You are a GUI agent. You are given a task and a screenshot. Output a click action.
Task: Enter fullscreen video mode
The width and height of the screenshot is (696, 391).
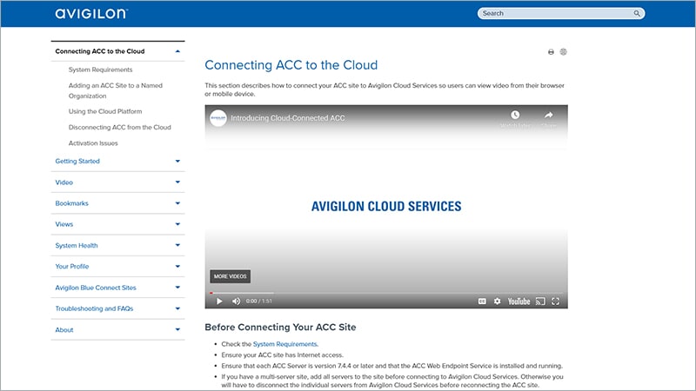coord(555,302)
